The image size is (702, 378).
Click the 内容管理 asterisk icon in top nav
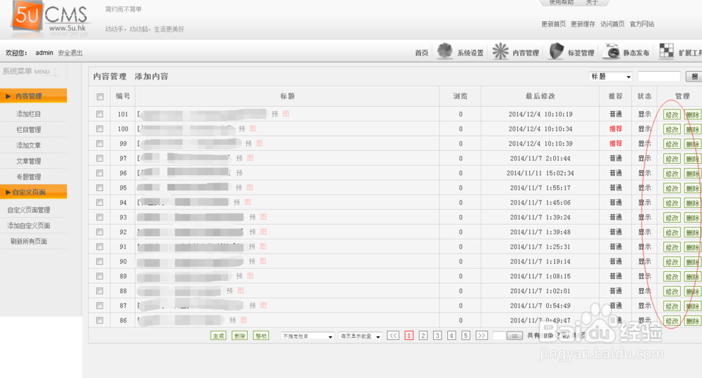click(x=501, y=51)
